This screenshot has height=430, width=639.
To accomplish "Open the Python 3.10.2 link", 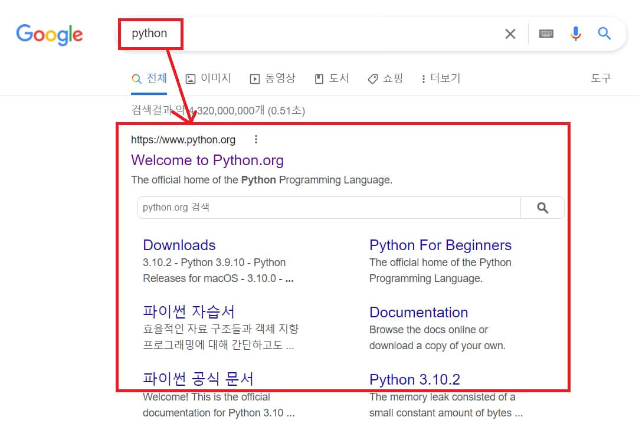I will coord(415,379).
